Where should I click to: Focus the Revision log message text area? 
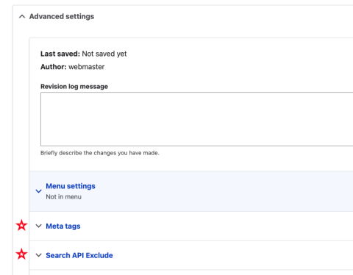[196, 119]
